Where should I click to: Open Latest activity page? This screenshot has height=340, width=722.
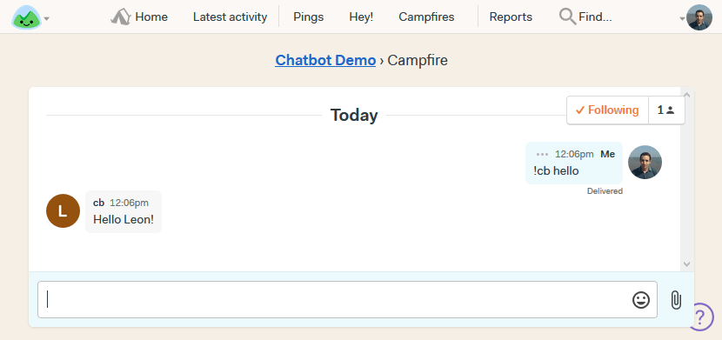(230, 17)
